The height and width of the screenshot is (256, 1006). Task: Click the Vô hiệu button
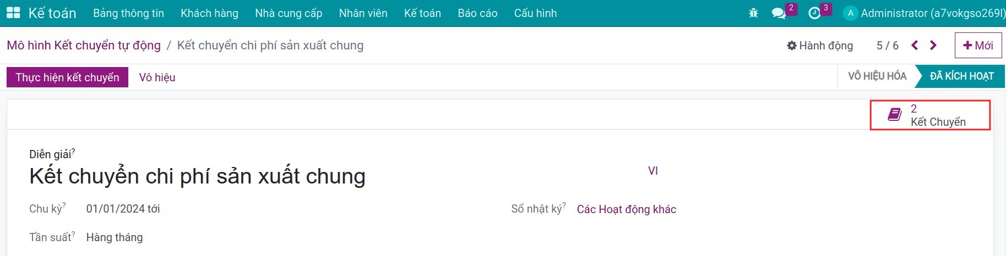click(x=157, y=77)
